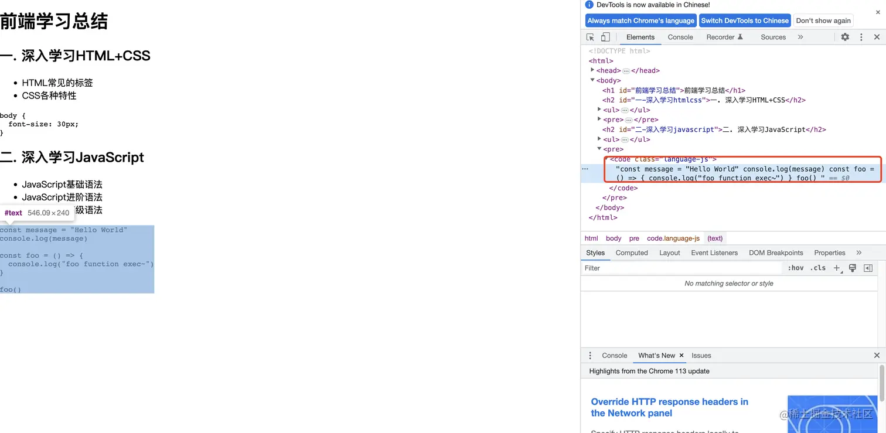886x433 pixels.
Task: Activate the element inspector picker icon
Action: tap(591, 37)
